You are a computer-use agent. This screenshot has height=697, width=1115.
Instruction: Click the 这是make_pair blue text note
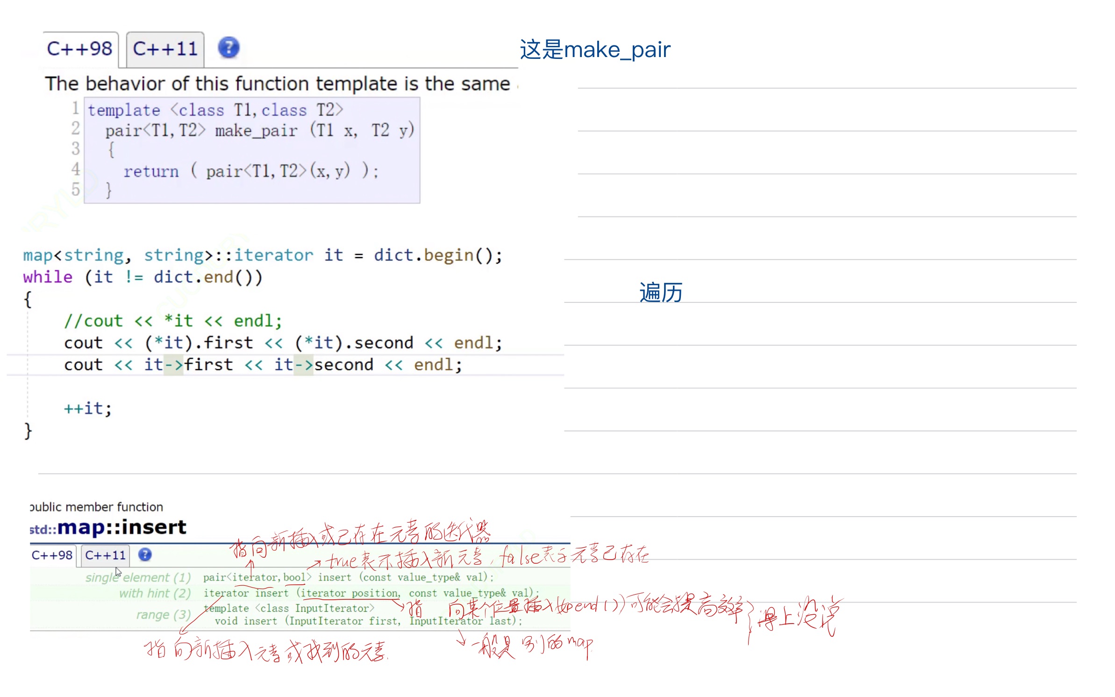point(595,50)
